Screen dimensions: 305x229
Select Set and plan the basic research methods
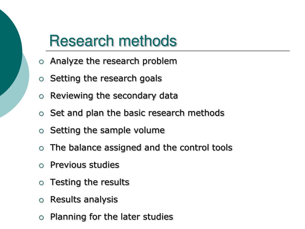pos(137,113)
